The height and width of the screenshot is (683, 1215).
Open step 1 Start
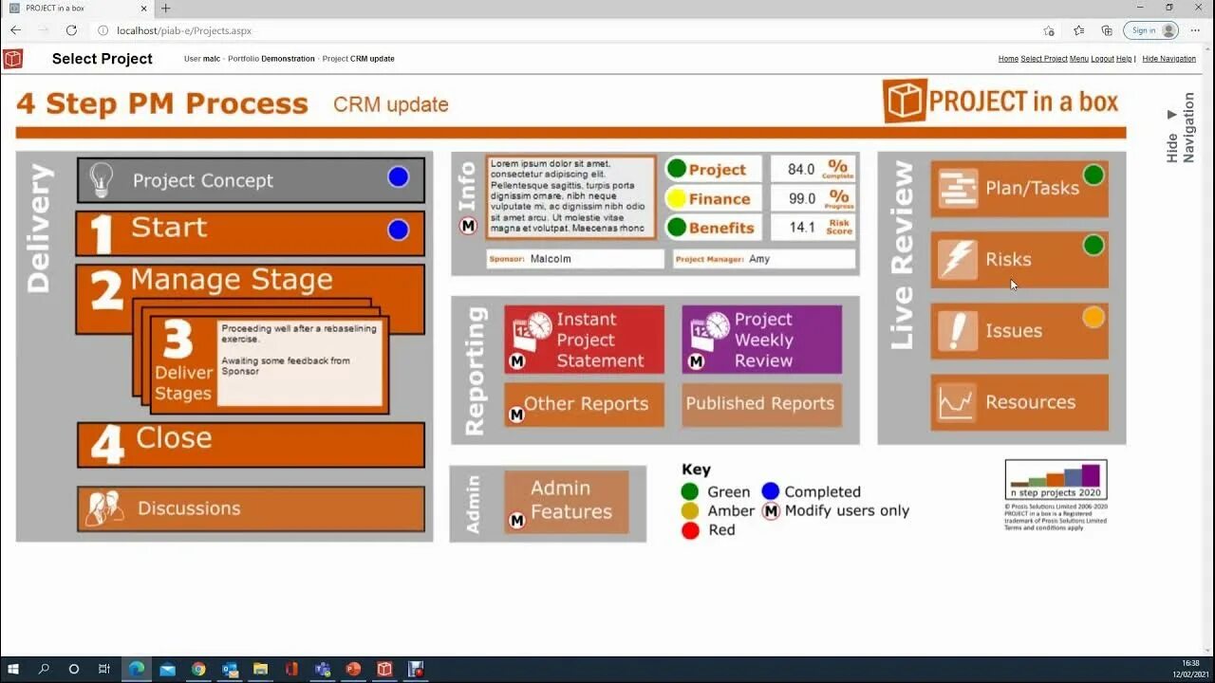[251, 233]
